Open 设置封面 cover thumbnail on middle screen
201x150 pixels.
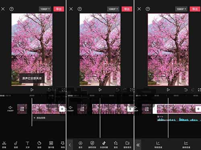pos(82,109)
